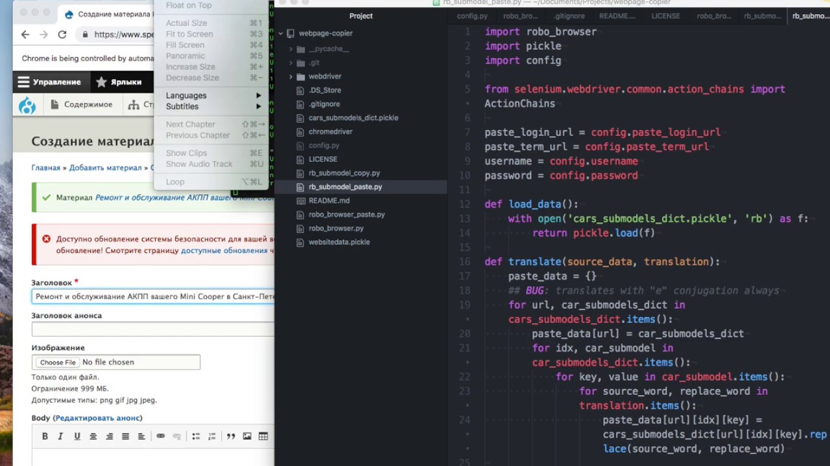Click the 'import pickle' code line
The width and height of the screenshot is (830, 466).
(523, 46)
